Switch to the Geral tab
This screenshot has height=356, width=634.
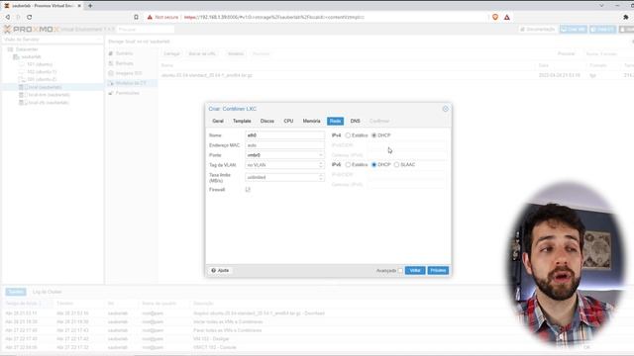point(218,121)
